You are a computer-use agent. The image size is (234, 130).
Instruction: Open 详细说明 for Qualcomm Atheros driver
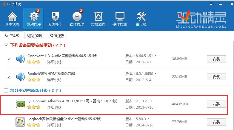[x=54, y=107]
